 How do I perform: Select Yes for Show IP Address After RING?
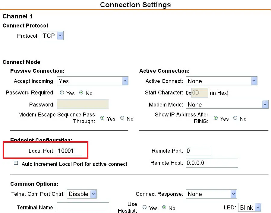(216, 118)
